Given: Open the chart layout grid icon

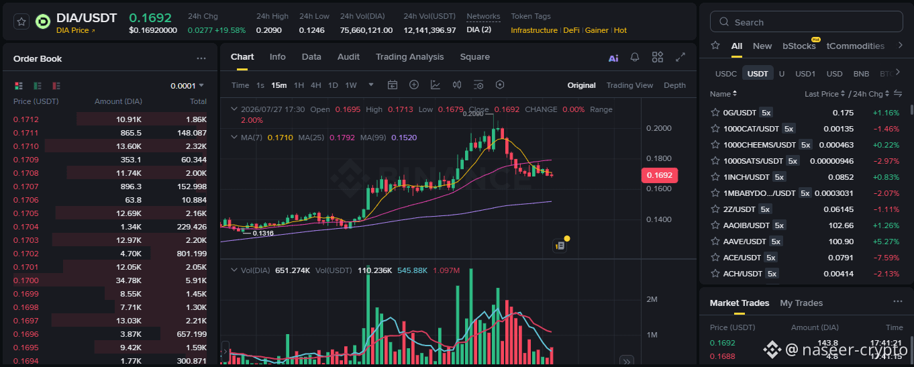Looking at the screenshot, I should [658, 58].
